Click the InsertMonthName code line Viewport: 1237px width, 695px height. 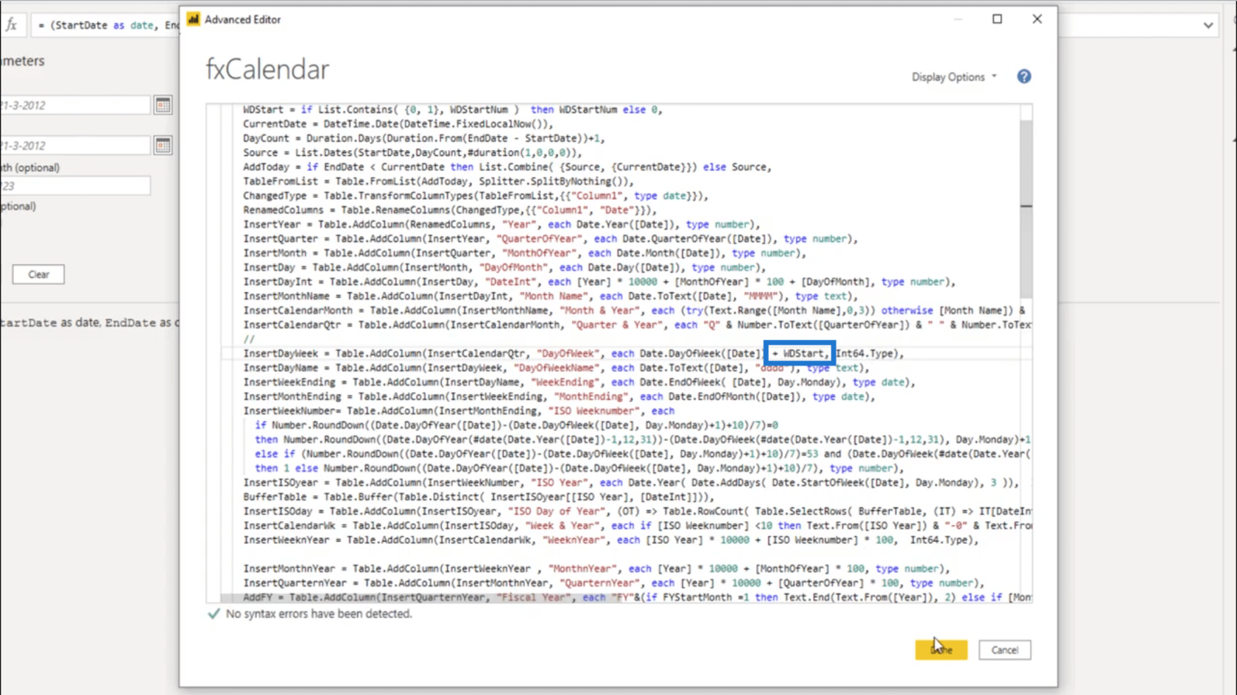click(551, 296)
